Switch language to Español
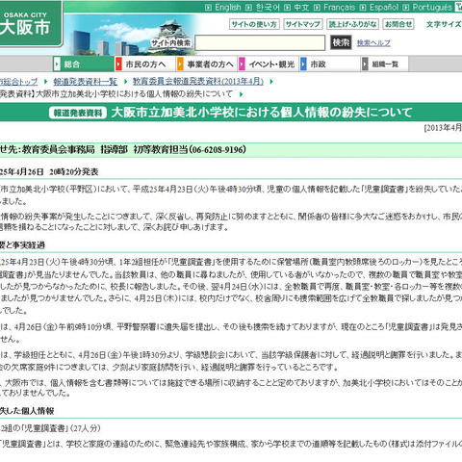Viewport: 462px width, 462px height. point(384,8)
